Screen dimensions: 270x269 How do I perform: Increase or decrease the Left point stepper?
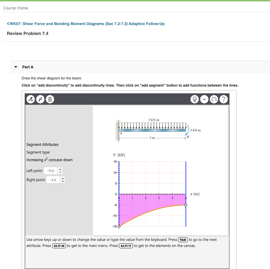tap(60, 171)
